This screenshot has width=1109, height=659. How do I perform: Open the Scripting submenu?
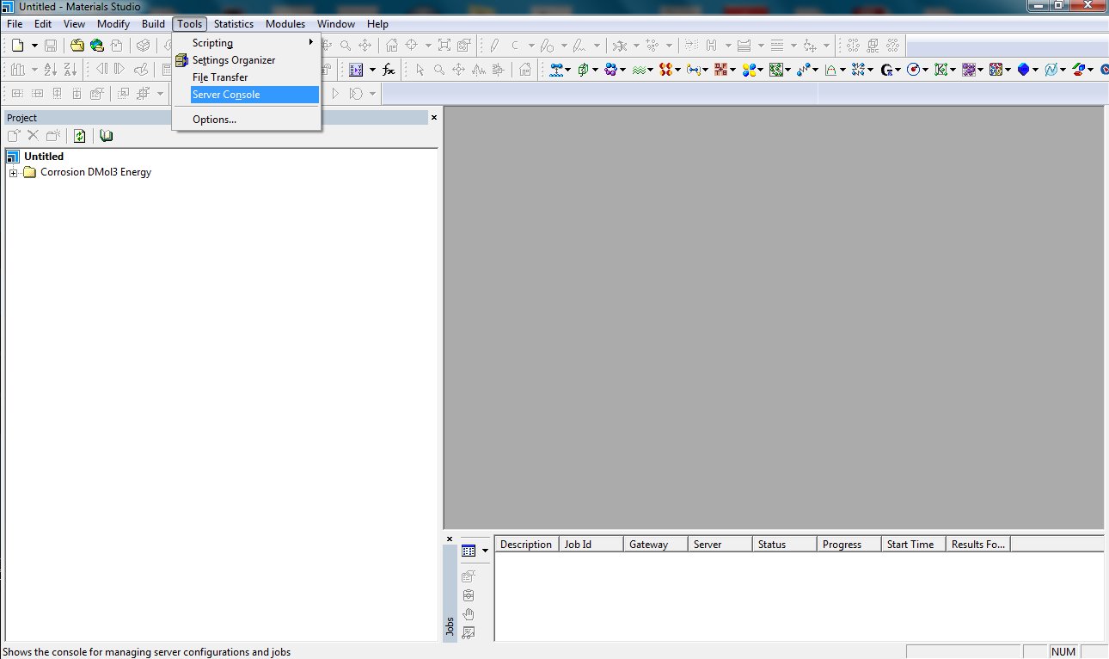pos(212,43)
